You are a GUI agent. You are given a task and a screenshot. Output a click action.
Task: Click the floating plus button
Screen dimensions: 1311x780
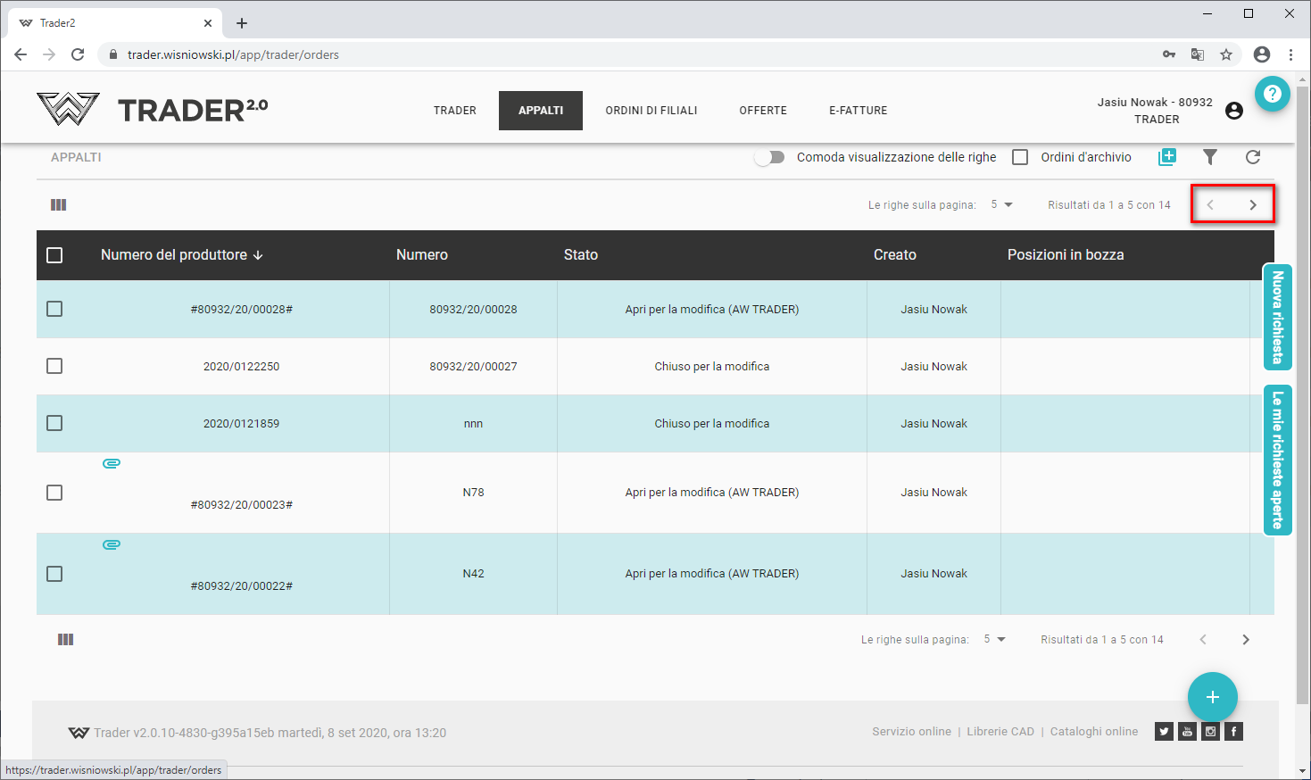tap(1212, 697)
